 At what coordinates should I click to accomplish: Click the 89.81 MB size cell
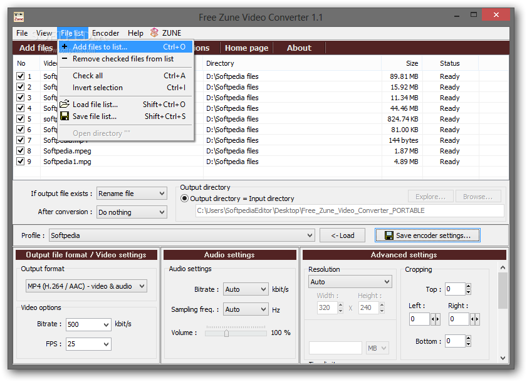(404, 76)
